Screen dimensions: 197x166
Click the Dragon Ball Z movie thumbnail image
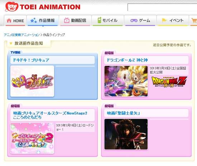point(126,81)
